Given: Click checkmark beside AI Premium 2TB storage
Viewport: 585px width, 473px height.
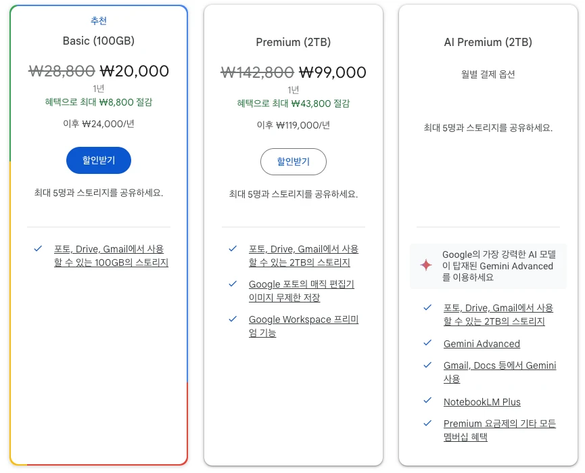Looking at the screenshot, I should tap(427, 308).
